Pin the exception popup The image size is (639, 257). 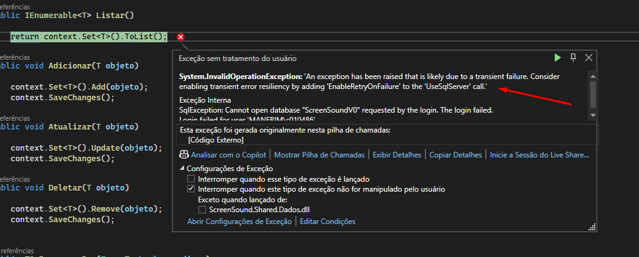(x=573, y=58)
